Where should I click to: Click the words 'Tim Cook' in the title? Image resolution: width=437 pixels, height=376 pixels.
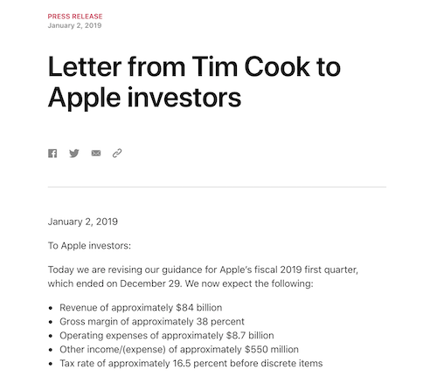(251, 67)
